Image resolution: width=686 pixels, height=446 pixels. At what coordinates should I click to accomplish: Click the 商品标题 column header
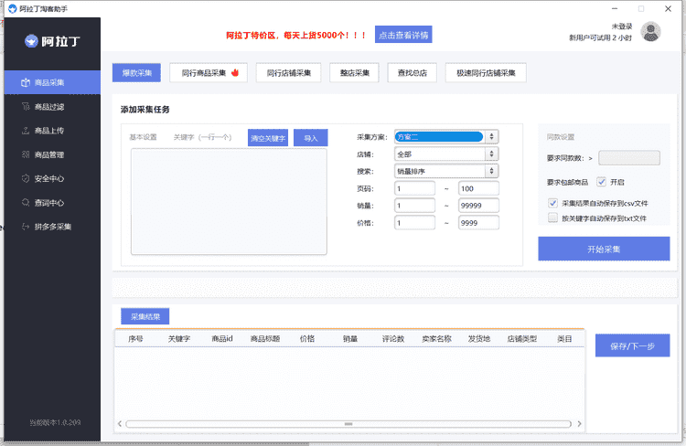(265, 338)
